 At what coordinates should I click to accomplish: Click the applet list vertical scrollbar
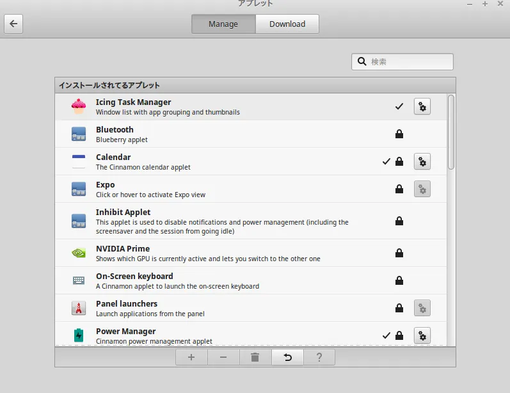click(x=450, y=132)
